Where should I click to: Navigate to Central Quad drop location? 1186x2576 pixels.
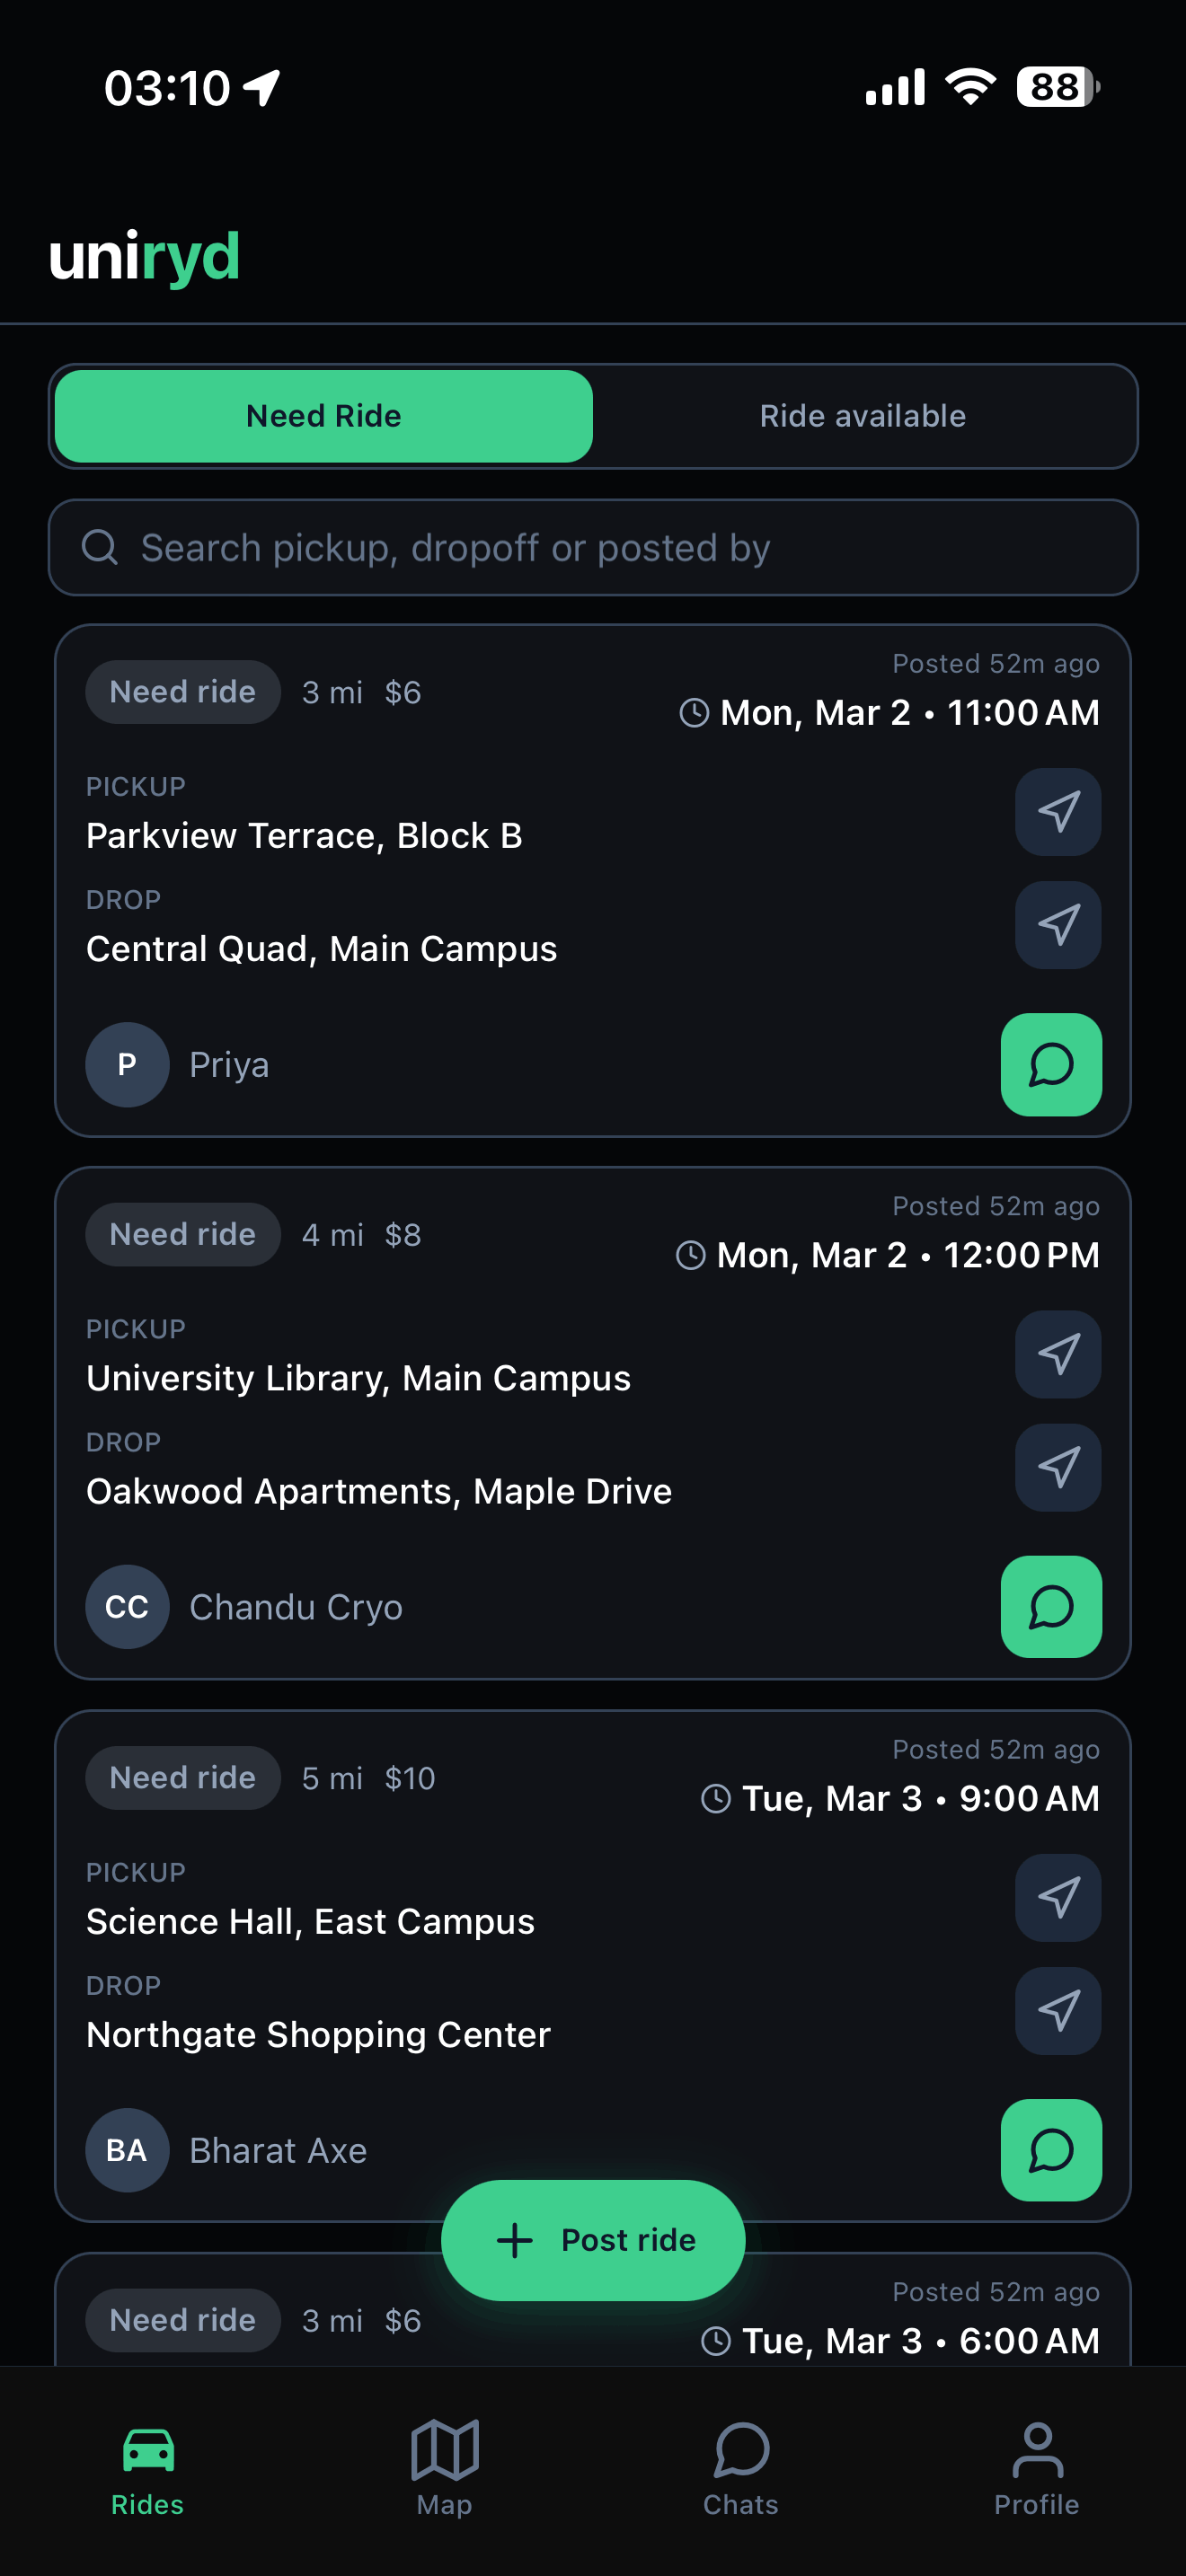pyautogui.click(x=1057, y=925)
